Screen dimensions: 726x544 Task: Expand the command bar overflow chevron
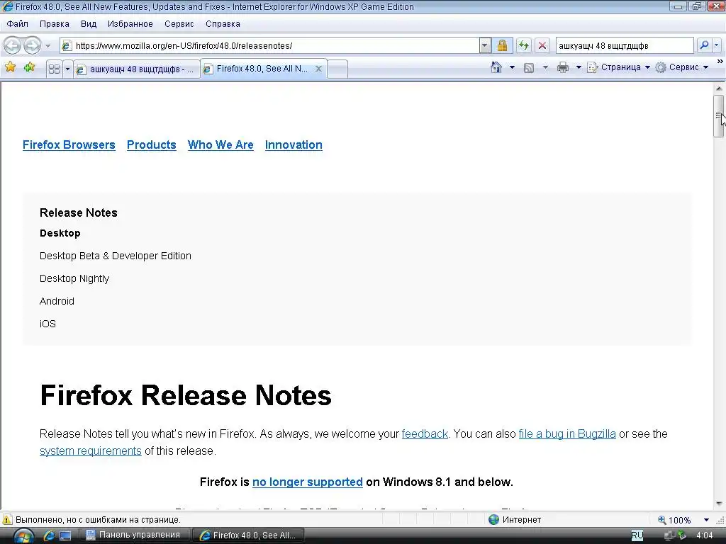[720, 61]
